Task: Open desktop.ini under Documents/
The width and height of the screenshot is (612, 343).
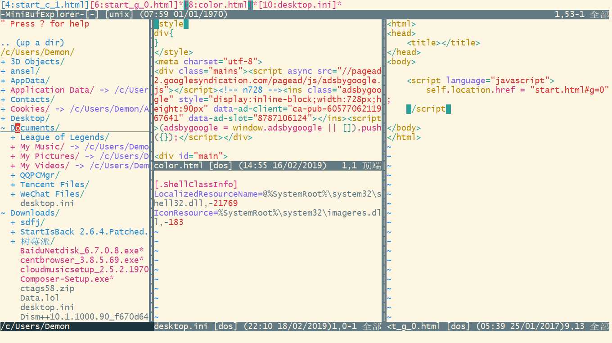Action: pyautogui.click(x=47, y=203)
